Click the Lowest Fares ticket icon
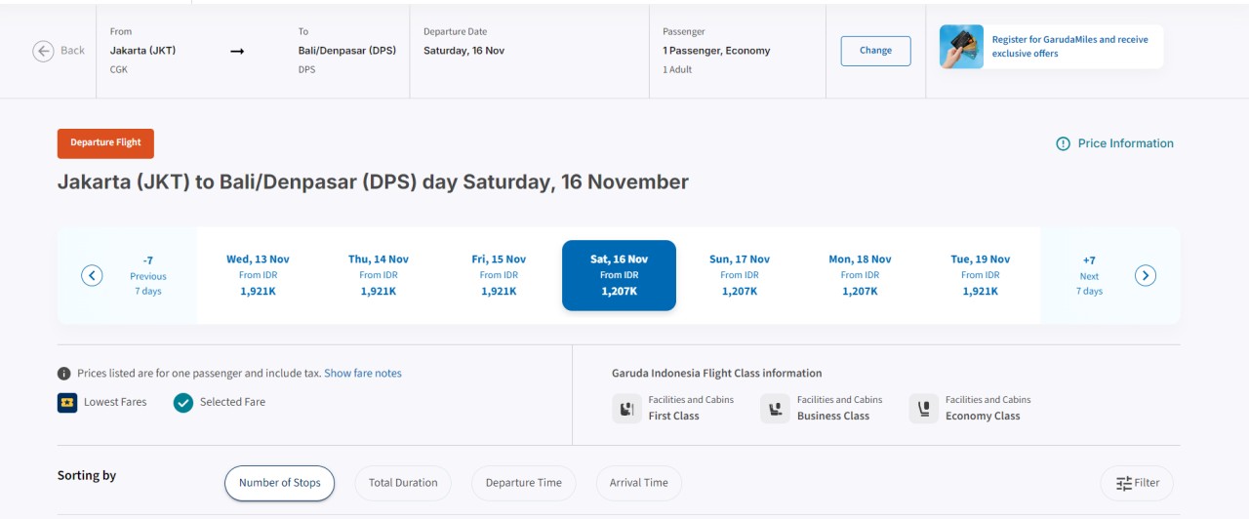The height and width of the screenshot is (519, 1249). (67, 402)
